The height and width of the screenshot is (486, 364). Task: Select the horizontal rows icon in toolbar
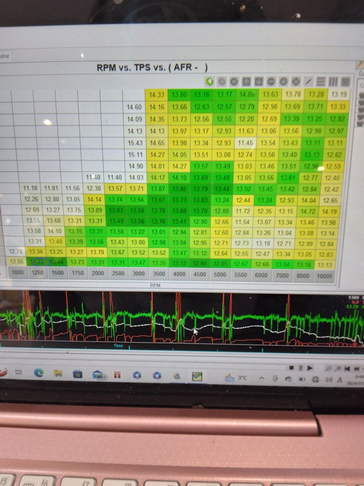coord(321,82)
